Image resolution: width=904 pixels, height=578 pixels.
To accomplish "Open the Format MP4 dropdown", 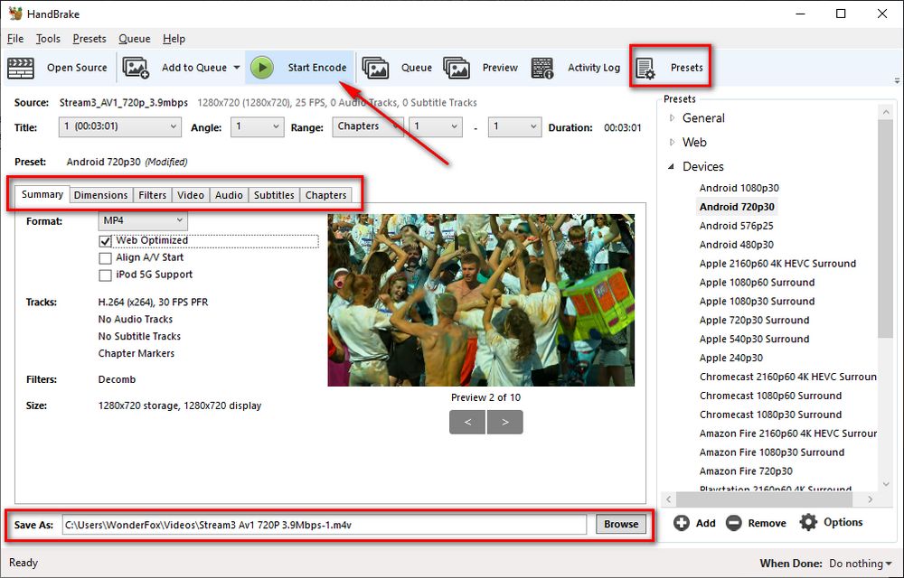I will (142, 220).
